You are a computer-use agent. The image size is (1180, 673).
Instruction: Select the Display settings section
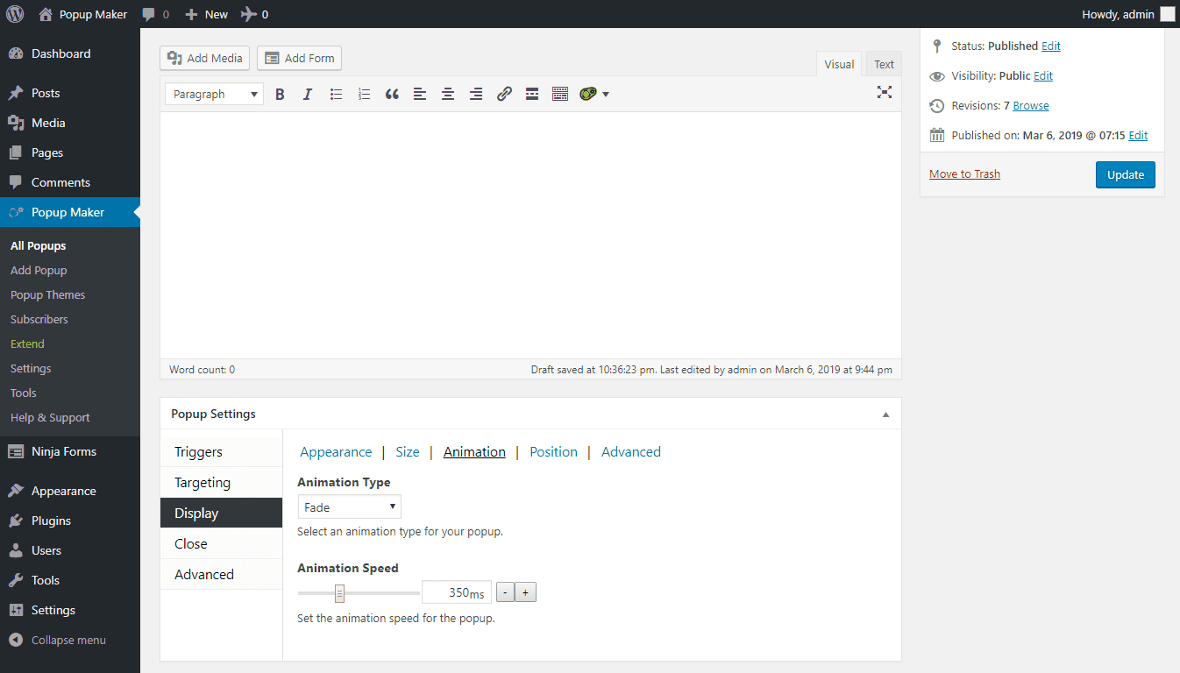tap(221, 514)
